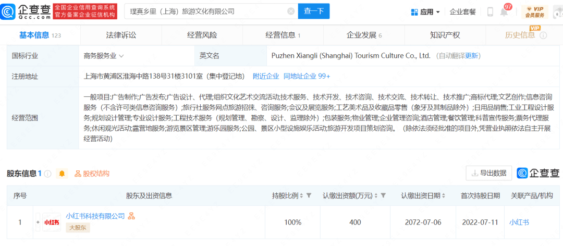Switch to 经营信息 tab
This screenshot has width=563, height=246.
(x=283, y=35)
